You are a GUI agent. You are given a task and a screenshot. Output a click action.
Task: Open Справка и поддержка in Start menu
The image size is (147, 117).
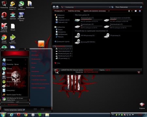click(38, 88)
